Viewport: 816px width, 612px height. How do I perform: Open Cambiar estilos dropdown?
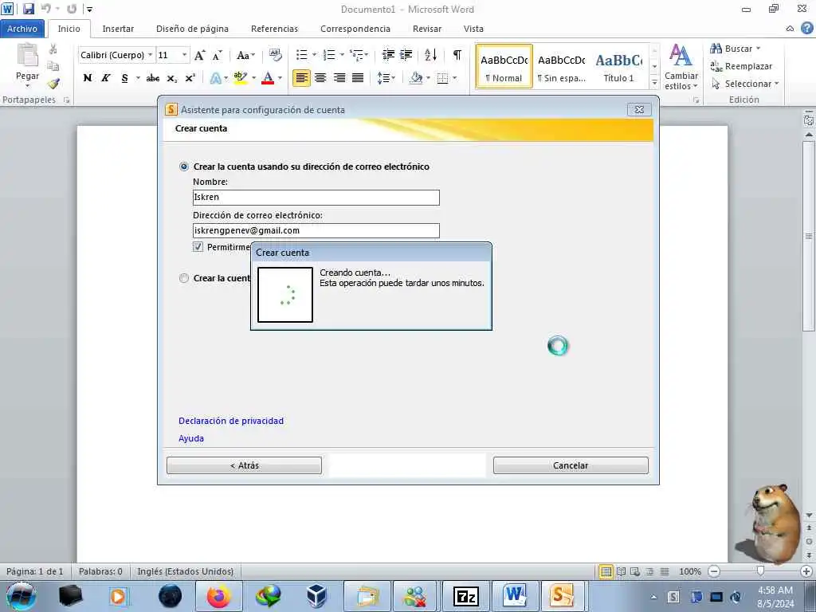point(681,67)
